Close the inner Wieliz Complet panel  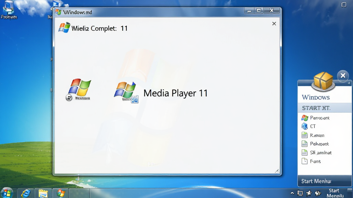click(274, 24)
